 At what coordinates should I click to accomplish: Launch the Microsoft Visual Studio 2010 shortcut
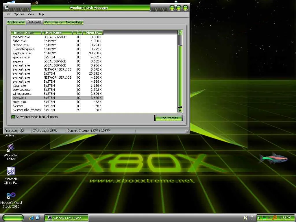click(11, 200)
